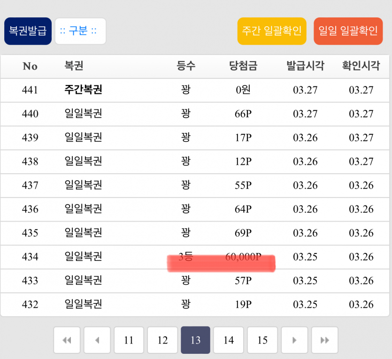The height and width of the screenshot is (359, 392).
Task: Select row number 433
Action: tap(30, 281)
